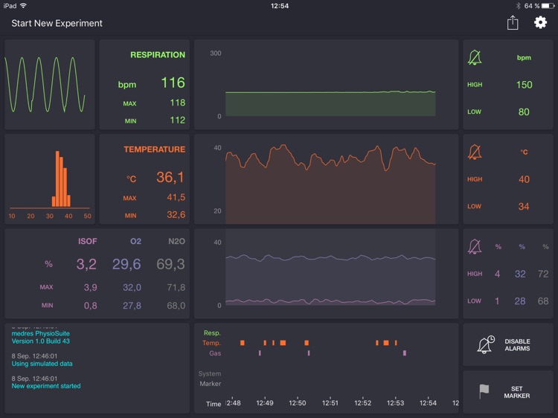Click respiration bpm value 116
This screenshot has width=558, height=418.
click(x=173, y=83)
